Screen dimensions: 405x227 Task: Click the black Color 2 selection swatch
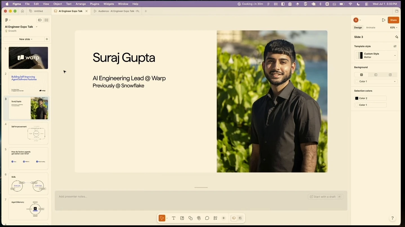[357, 98]
